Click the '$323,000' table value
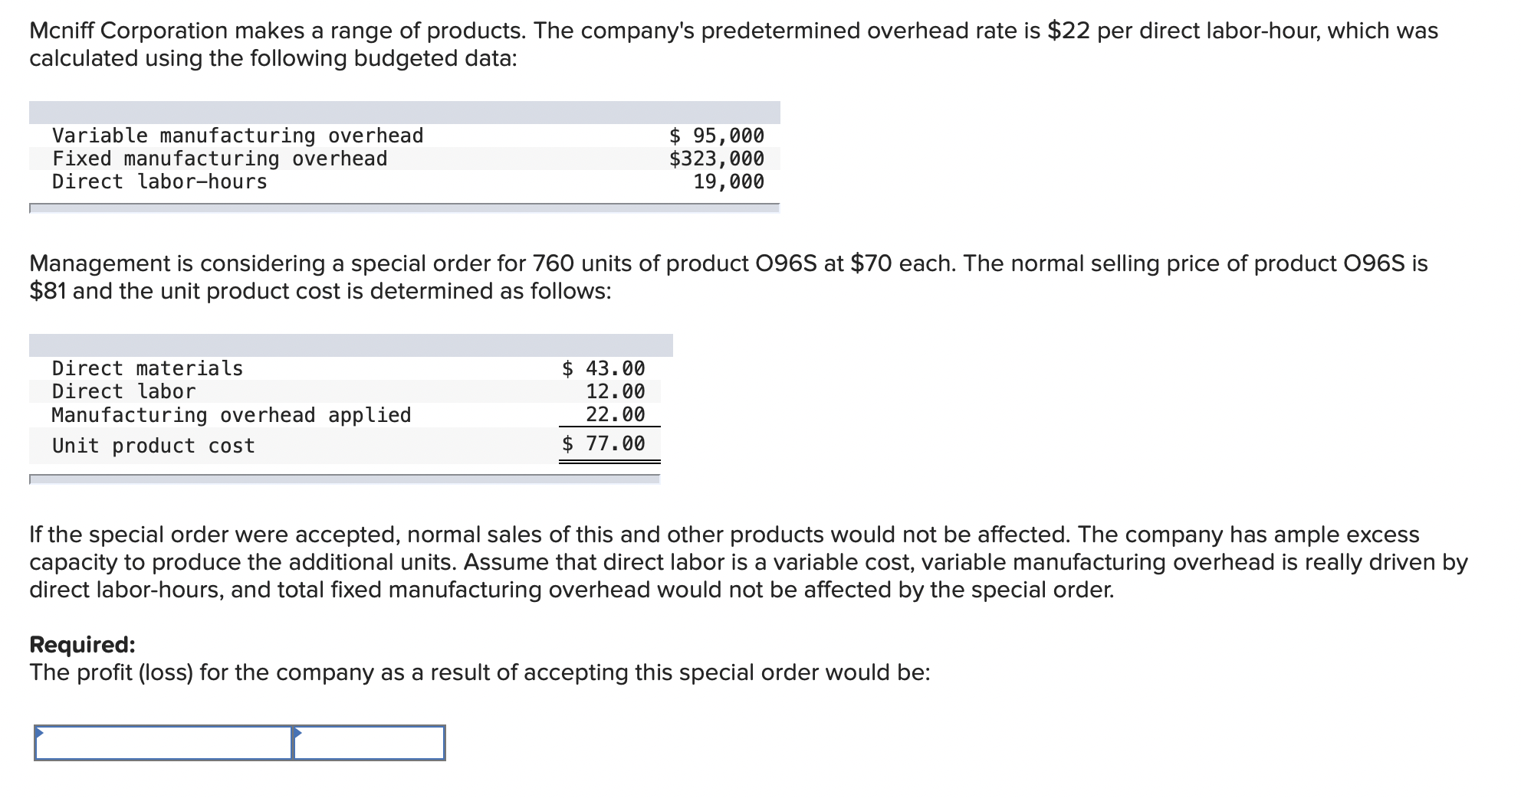Image resolution: width=1521 pixels, height=798 pixels. coord(716,159)
